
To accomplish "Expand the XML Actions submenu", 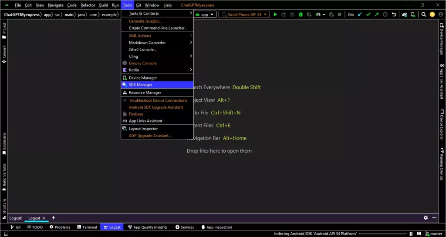I will pyautogui.click(x=157, y=36).
